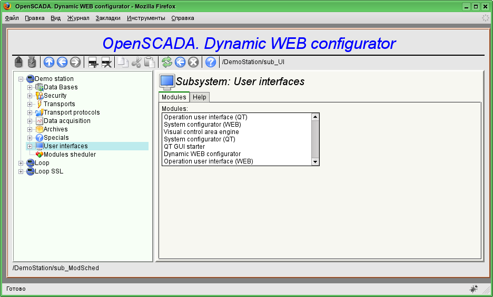Click the modules list scroll down arrow
Screen dimensions: 493x297
click(x=315, y=162)
